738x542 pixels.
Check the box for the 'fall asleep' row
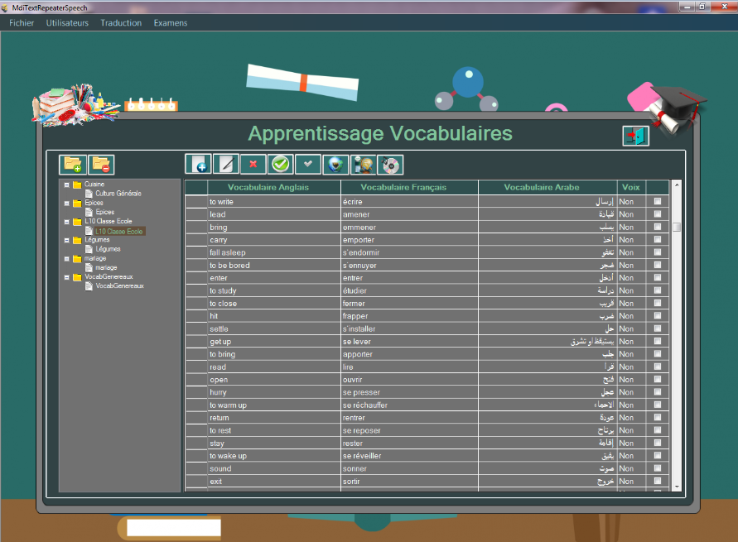click(658, 252)
